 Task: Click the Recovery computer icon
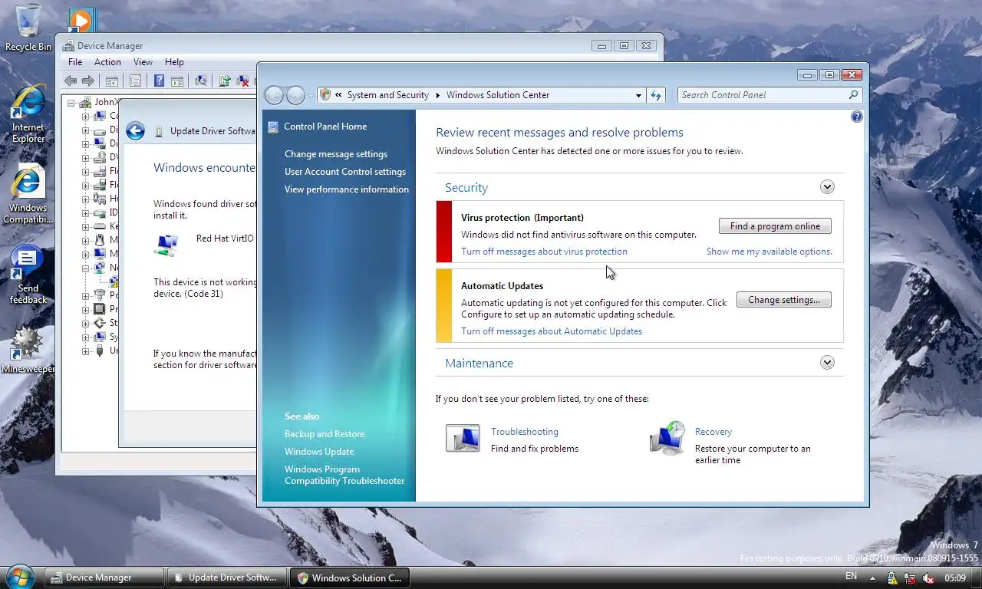point(667,439)
